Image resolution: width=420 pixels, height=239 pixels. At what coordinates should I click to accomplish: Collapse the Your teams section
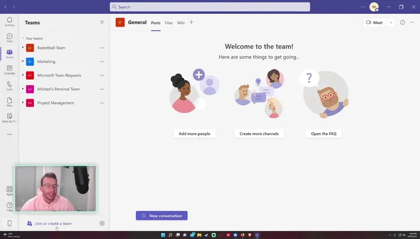click(x=23, y=38)
